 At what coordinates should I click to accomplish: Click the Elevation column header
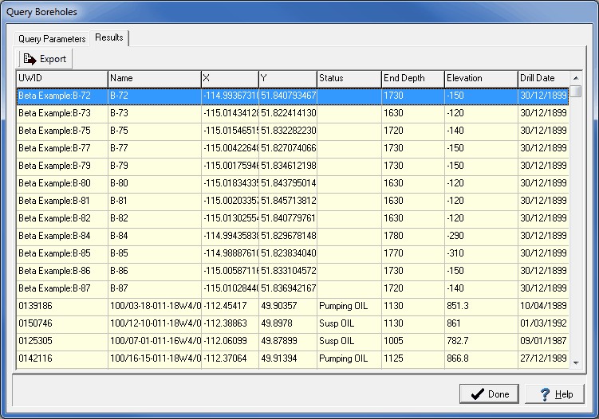(x=481, y=78)
